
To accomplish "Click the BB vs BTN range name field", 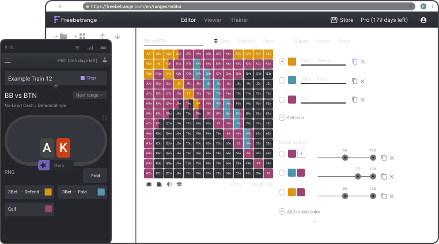I will click(x=173, y=41).
